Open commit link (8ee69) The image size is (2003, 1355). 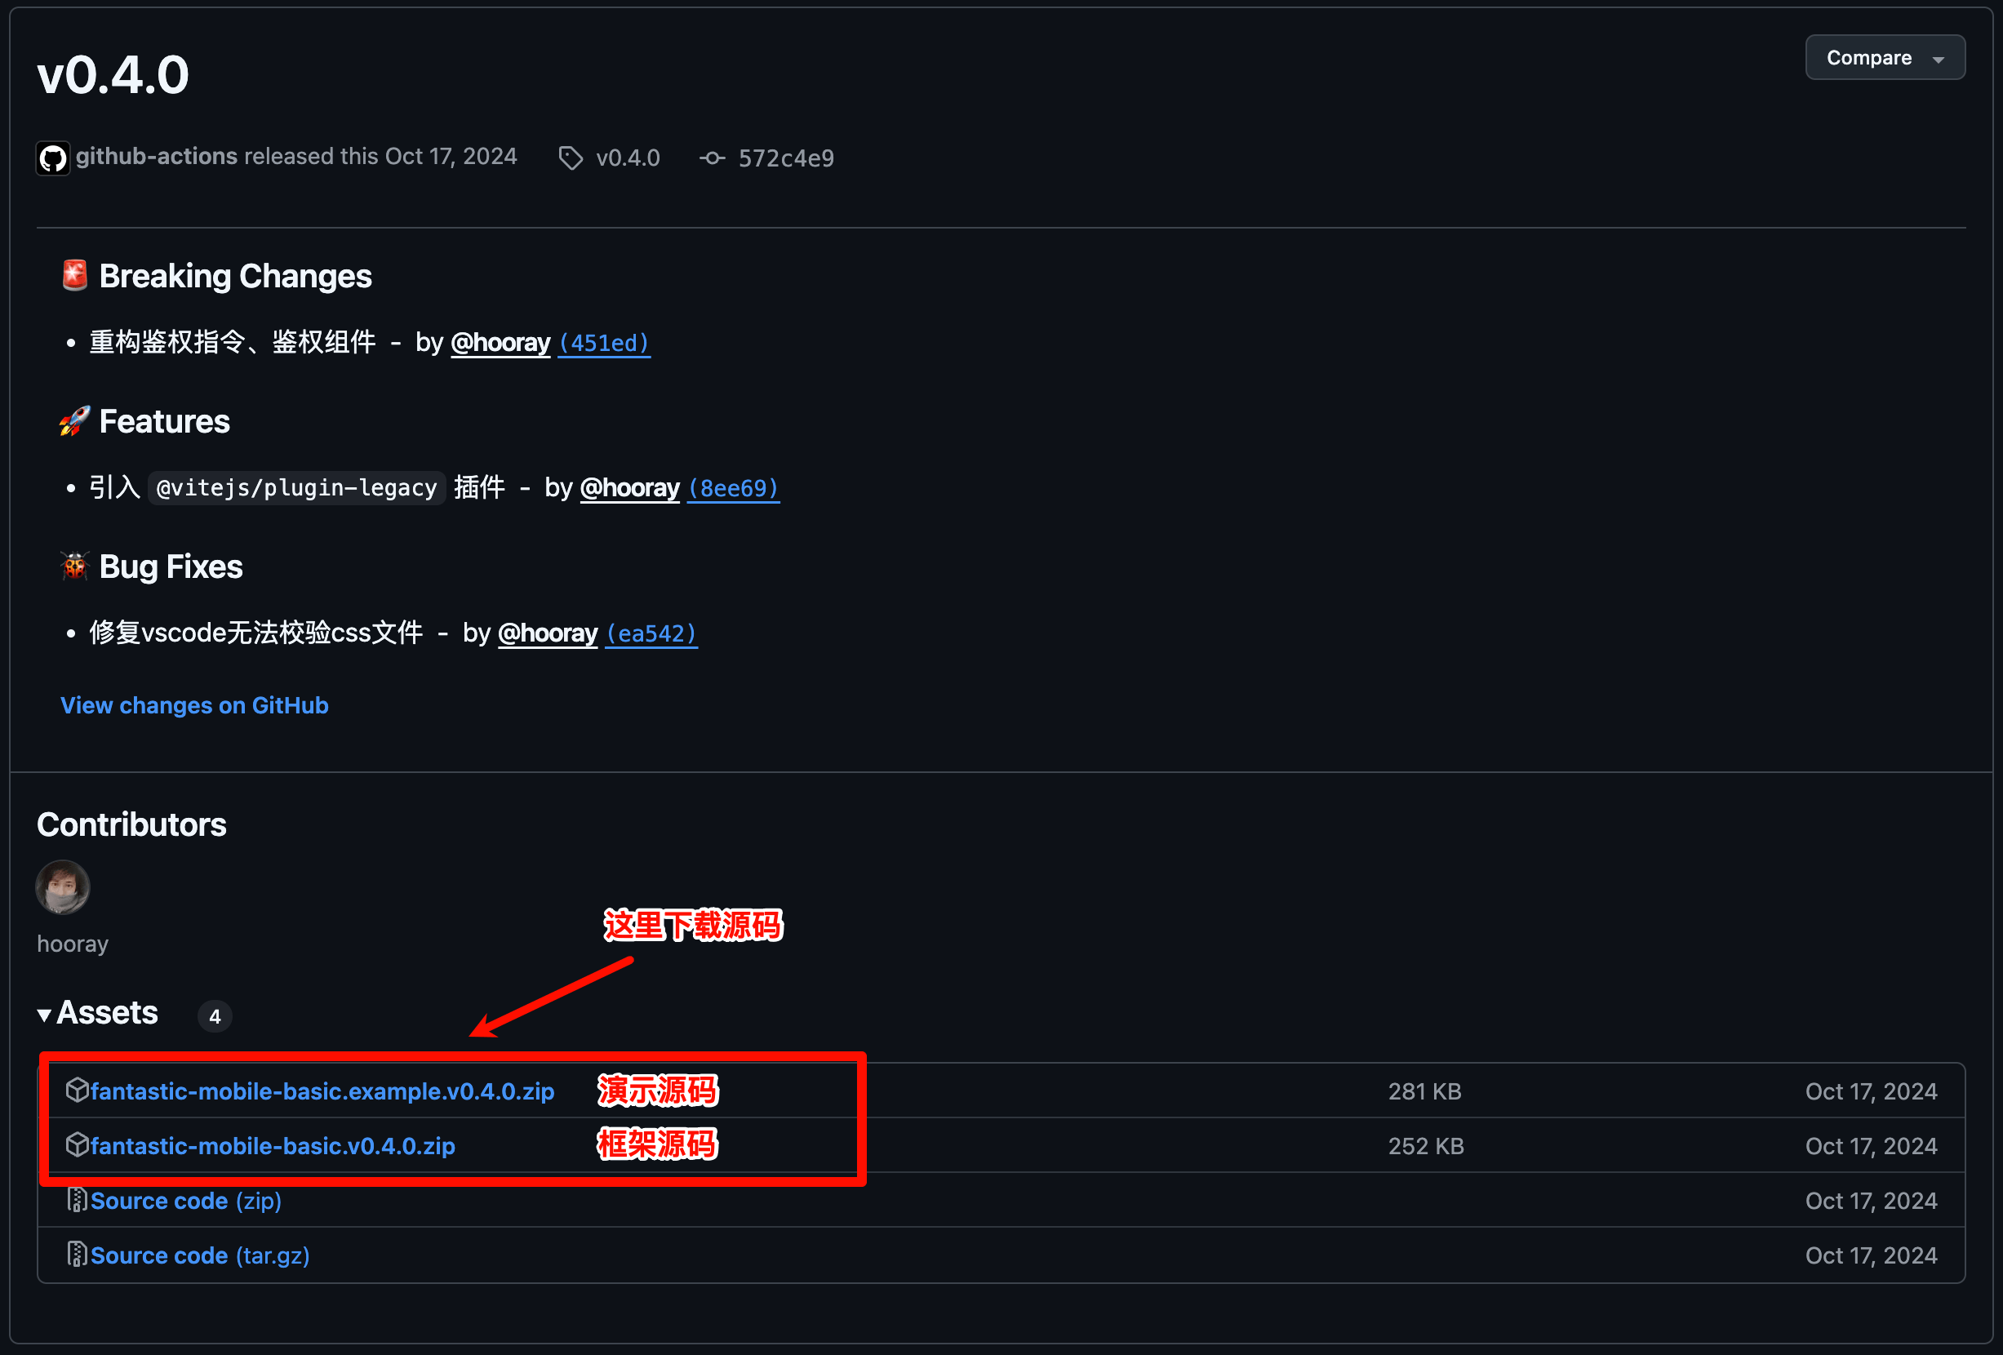[x=734, y=489]
